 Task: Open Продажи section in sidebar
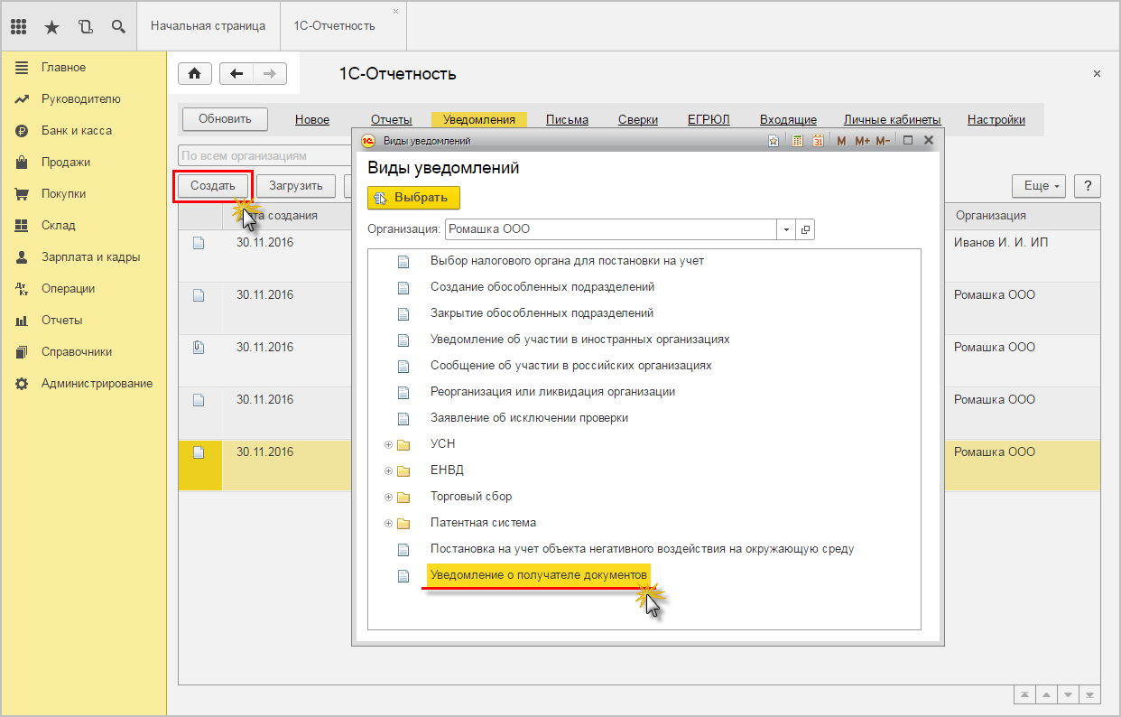66,163
